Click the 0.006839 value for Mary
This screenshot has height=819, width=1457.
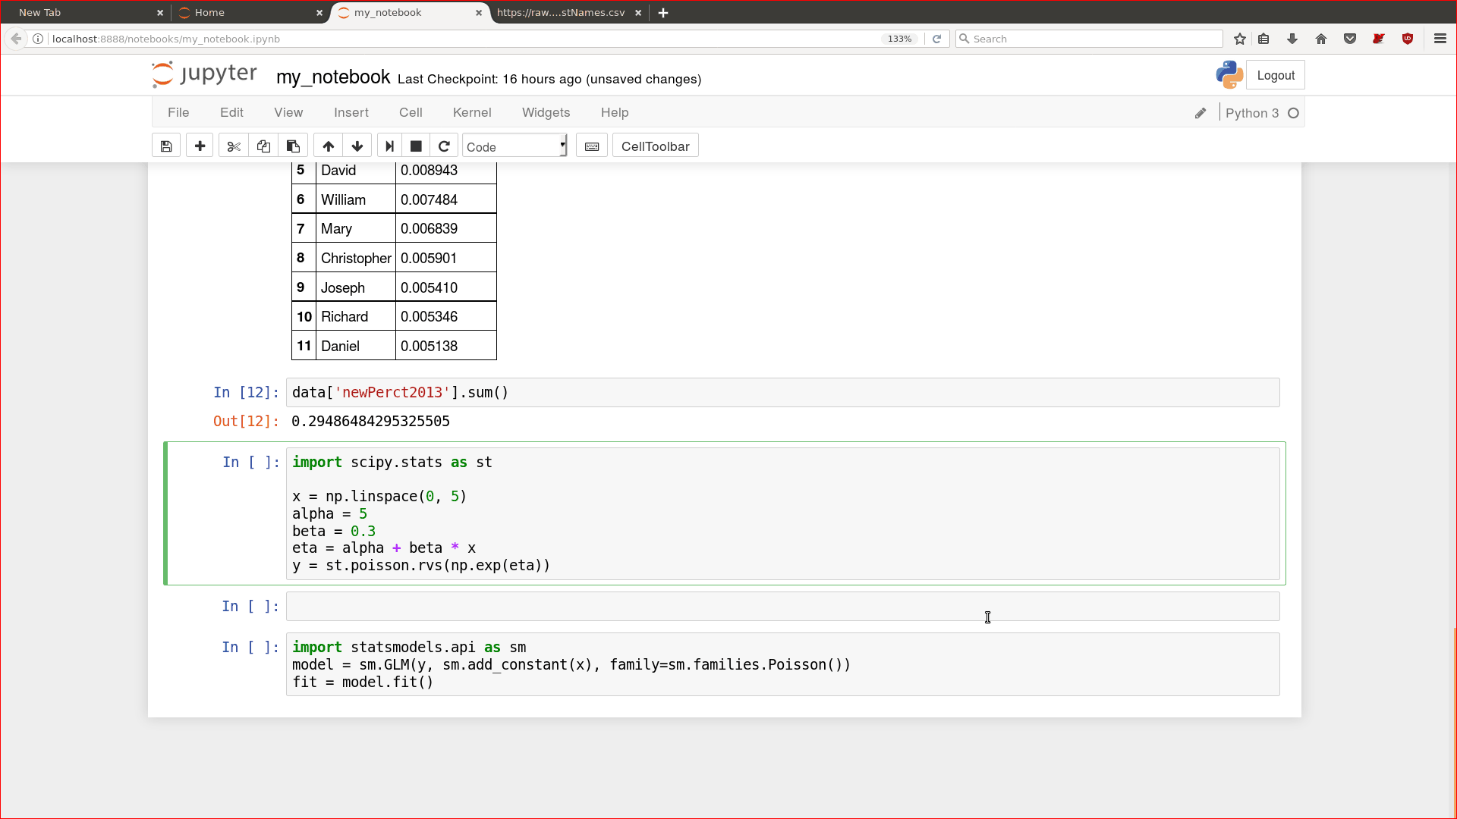click(429, 228)
